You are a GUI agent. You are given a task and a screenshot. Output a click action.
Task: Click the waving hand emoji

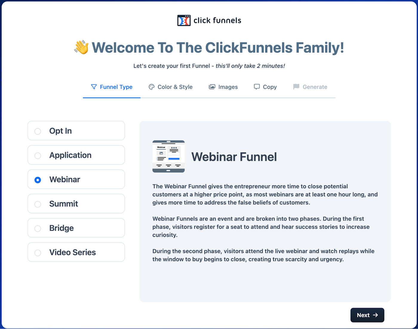(82, 47)
